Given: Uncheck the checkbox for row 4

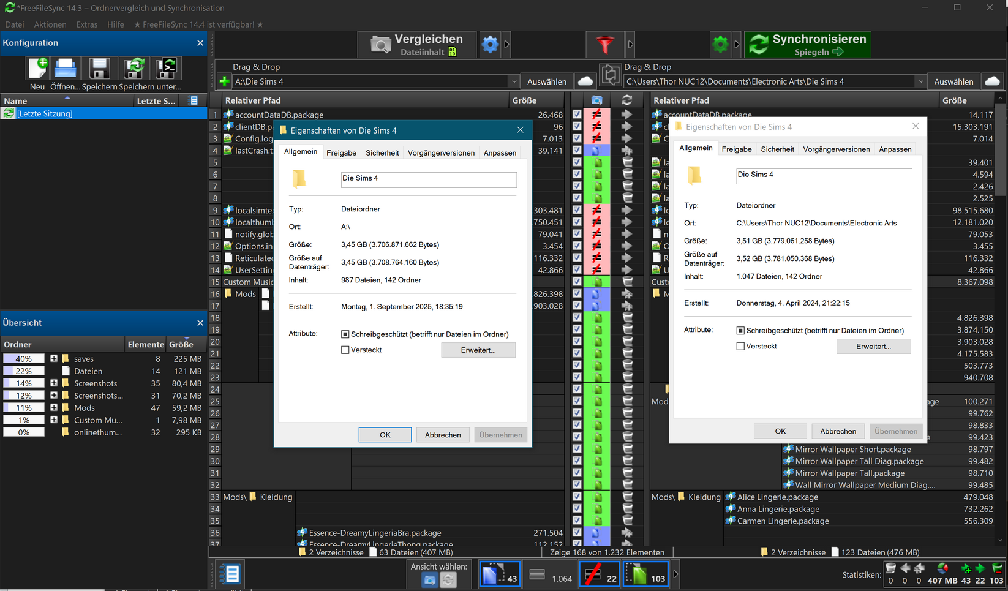Looking at the screenshot, I should pos(577,151).
